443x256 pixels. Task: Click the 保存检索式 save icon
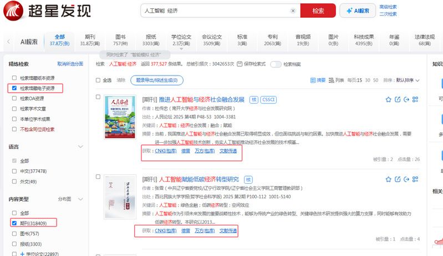[x=240, y=64]
